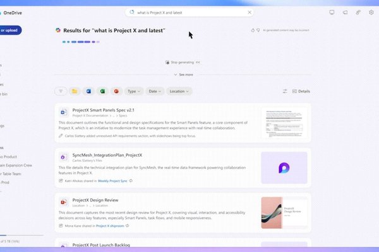Select 'Table Team' in the sidebar
The height and width of the screenshot is (252, 379).
tap(11, 174)
